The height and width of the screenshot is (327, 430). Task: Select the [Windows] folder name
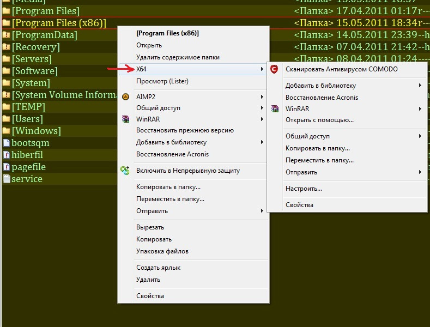(36, 131)
